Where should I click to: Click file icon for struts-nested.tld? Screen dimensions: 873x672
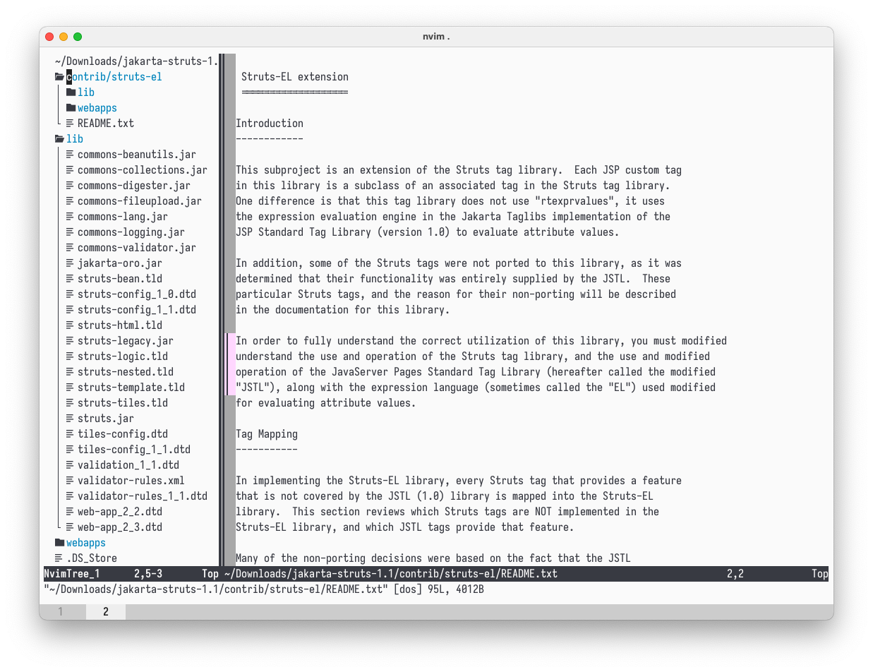pos(70,372)
